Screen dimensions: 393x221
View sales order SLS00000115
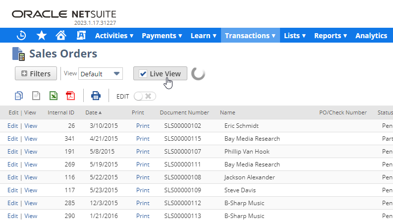(31, 139)
